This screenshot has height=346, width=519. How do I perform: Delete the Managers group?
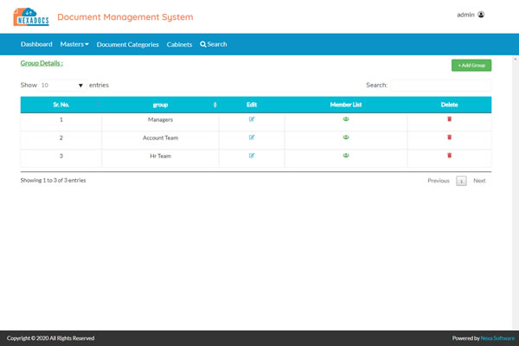click(449, 119)
